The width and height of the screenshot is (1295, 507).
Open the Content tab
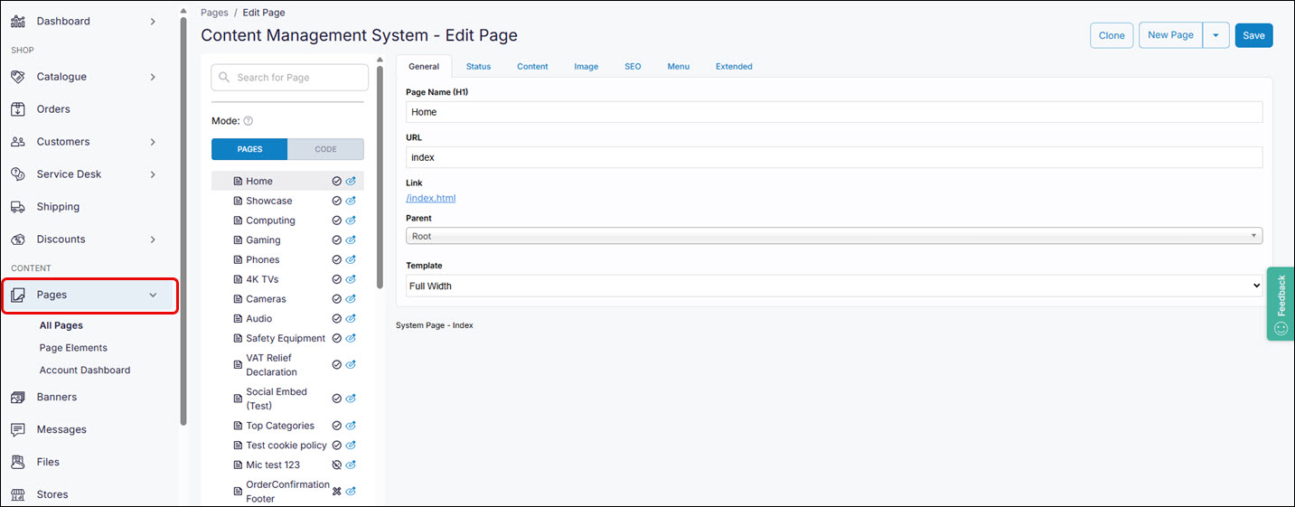(532, 67)
